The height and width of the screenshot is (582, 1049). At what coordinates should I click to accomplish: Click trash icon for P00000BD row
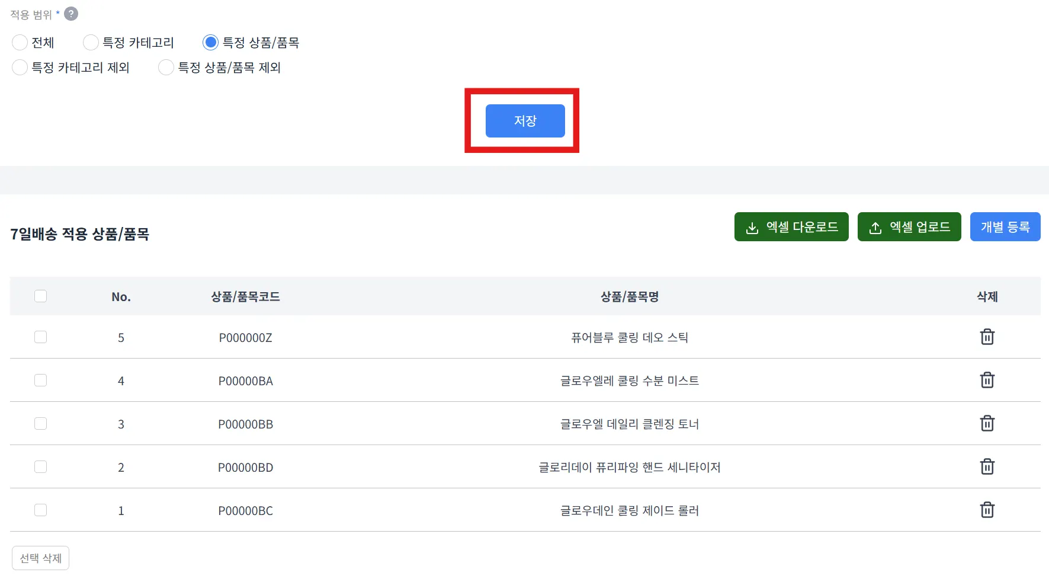(987, 466)
